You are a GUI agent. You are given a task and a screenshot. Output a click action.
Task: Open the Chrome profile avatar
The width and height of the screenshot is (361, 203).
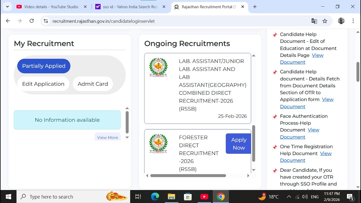pos(341,21)
